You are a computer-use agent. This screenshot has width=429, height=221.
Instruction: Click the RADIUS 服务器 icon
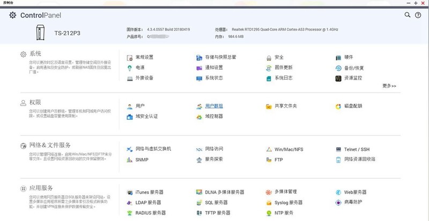(130, 213)
